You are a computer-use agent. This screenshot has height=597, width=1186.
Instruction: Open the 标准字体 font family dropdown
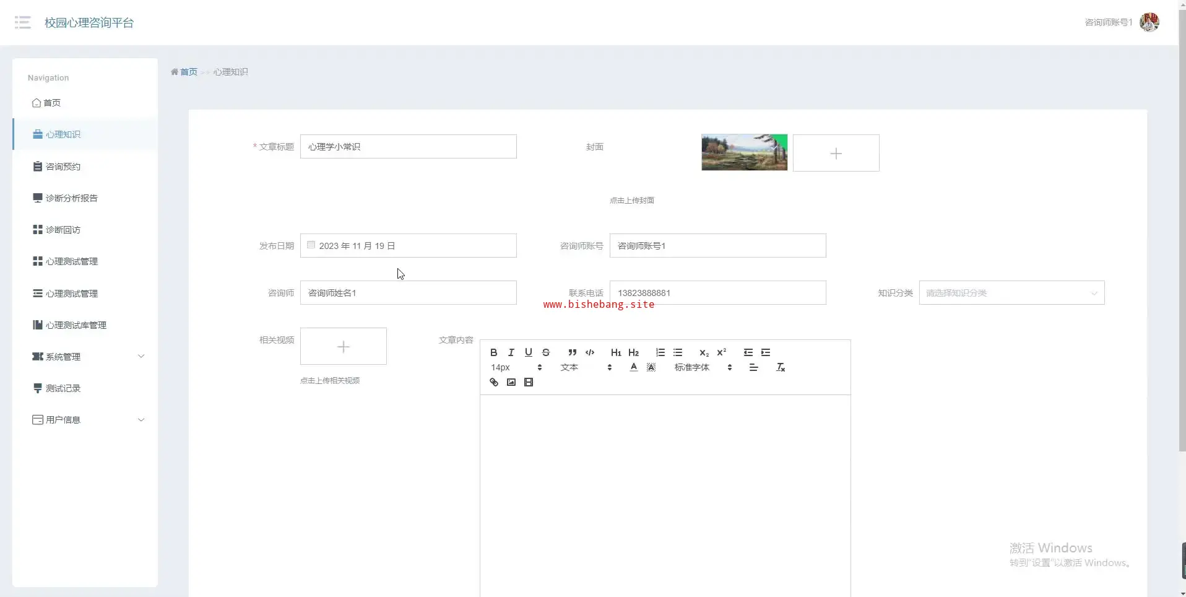click(x=704, y=368)
